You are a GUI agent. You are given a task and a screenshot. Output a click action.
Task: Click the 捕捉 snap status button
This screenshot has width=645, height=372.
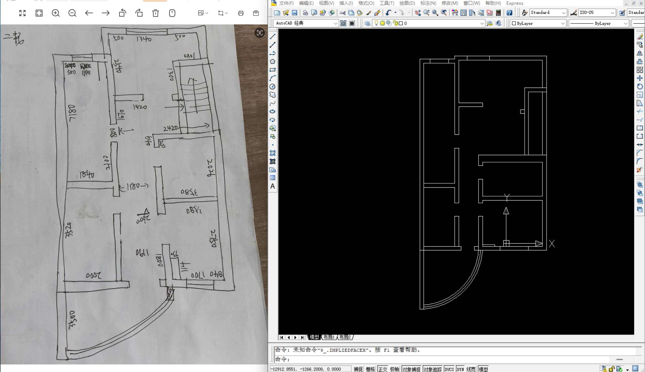pos(358,369)
